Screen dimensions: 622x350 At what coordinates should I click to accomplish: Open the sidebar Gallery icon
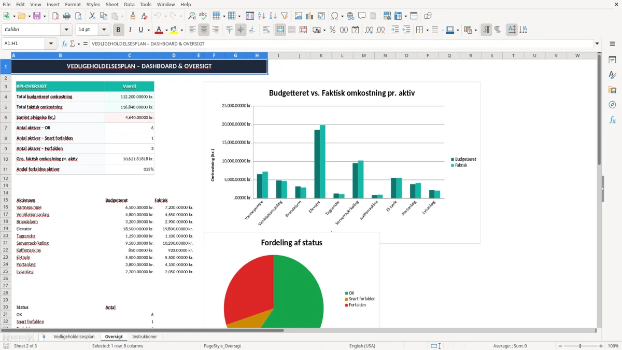point(612,90)
